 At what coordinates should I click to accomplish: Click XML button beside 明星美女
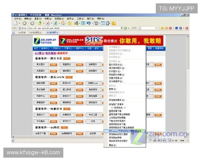click(80, 65)
